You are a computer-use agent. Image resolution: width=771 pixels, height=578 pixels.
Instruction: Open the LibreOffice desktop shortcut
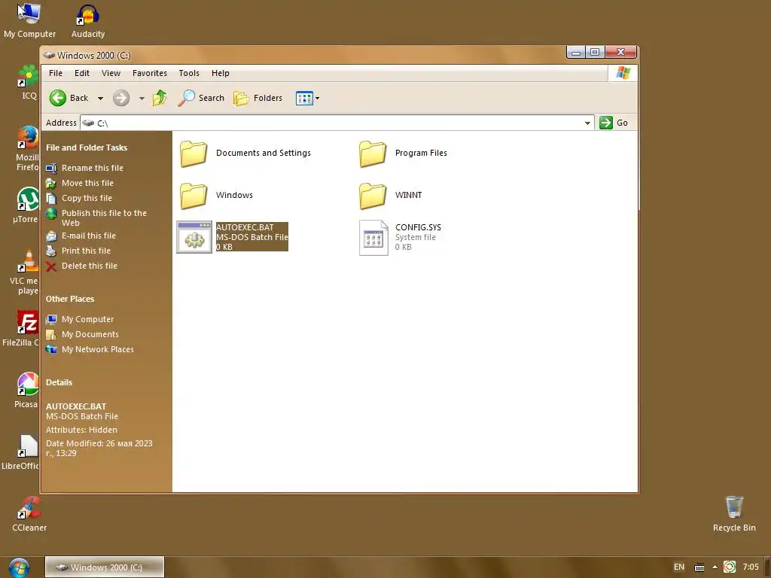[x=20, y=452]
